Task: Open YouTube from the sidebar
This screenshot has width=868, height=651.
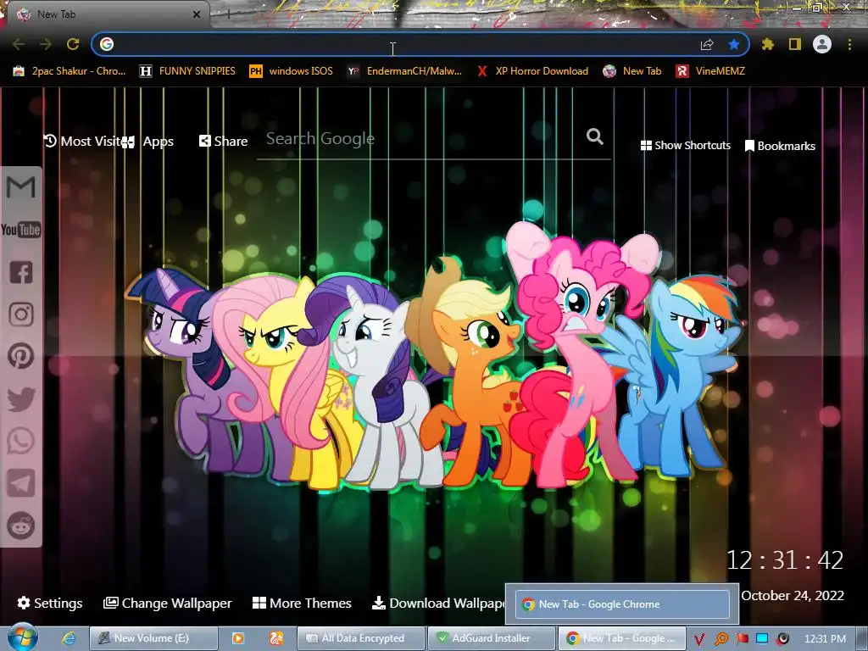Action: [x=21, y=230]
